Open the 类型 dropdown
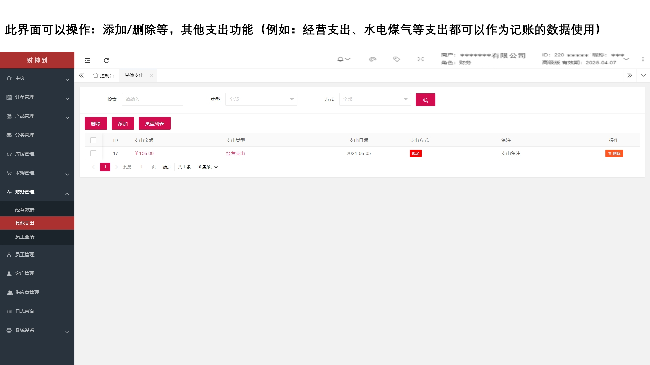The image size is (650, 365). coord(261,99)
